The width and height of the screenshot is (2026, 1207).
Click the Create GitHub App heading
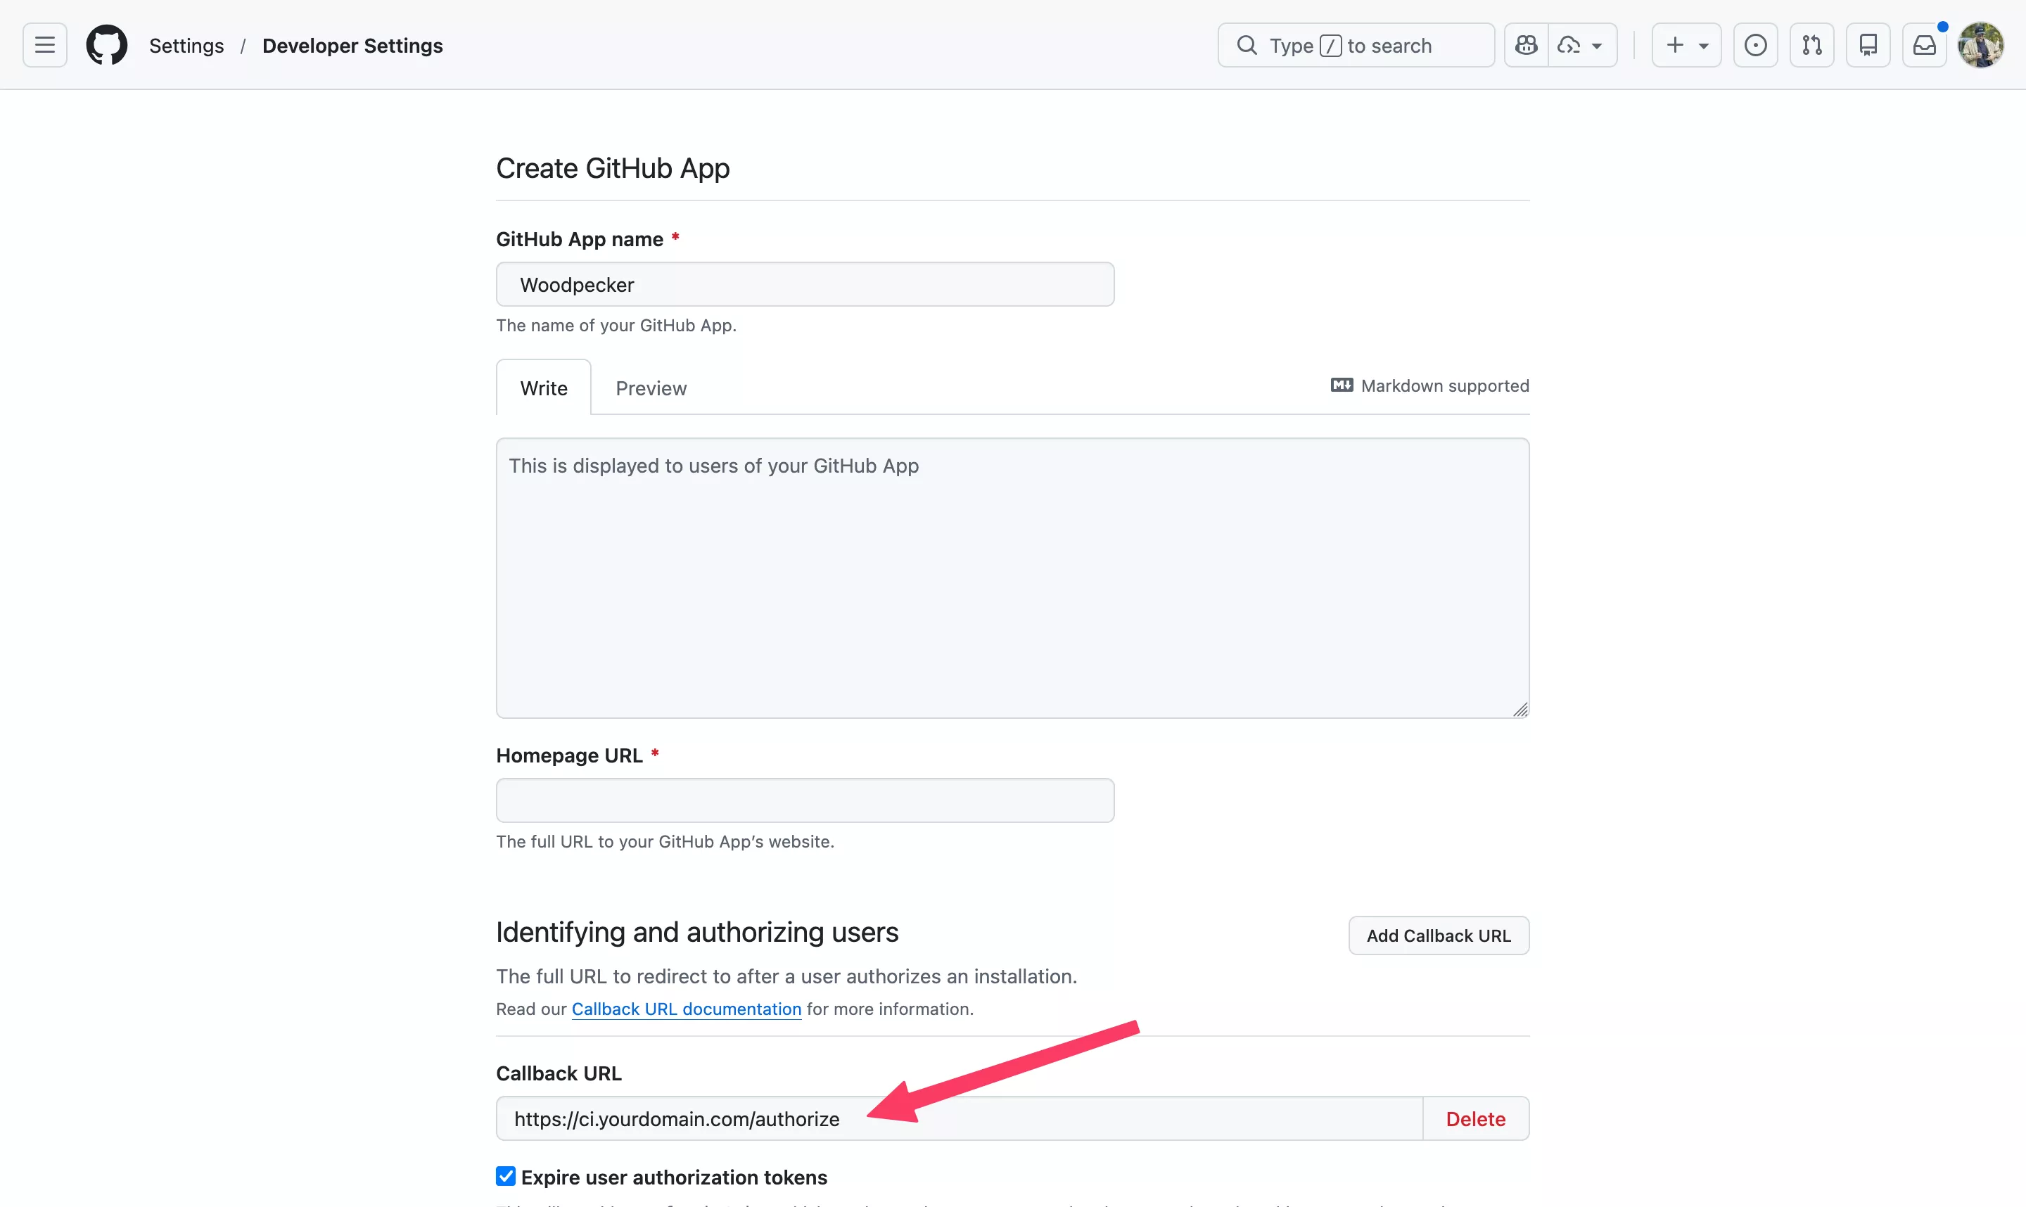click(613, 168)
